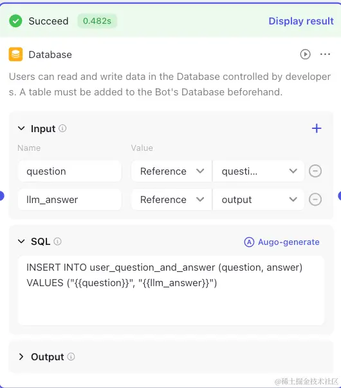Click the Database node title
The width and height of the screenshot is (341, 388).
50,55
